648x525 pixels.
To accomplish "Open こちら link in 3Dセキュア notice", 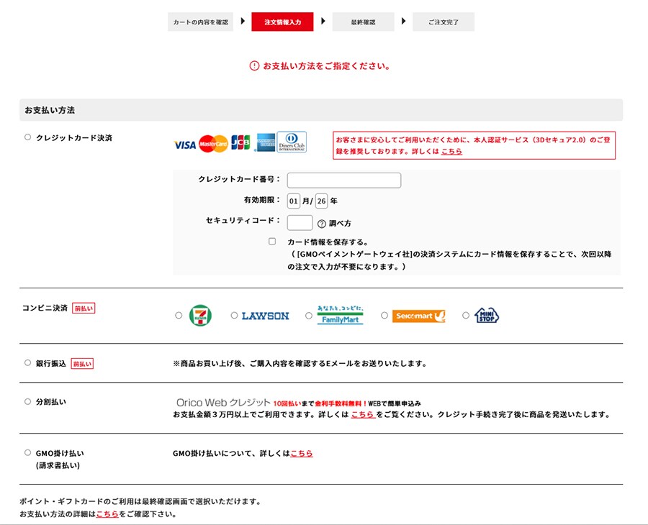I will (451, 152).
